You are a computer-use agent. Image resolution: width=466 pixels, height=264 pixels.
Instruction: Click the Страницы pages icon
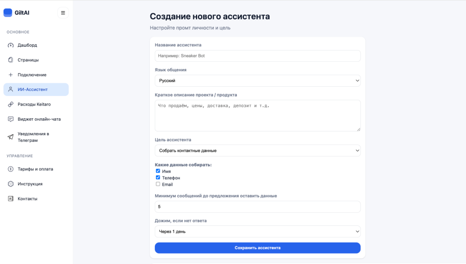click(11, 60)
